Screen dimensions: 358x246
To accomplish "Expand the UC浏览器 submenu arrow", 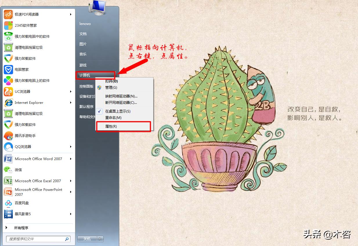I will [71, 92].
